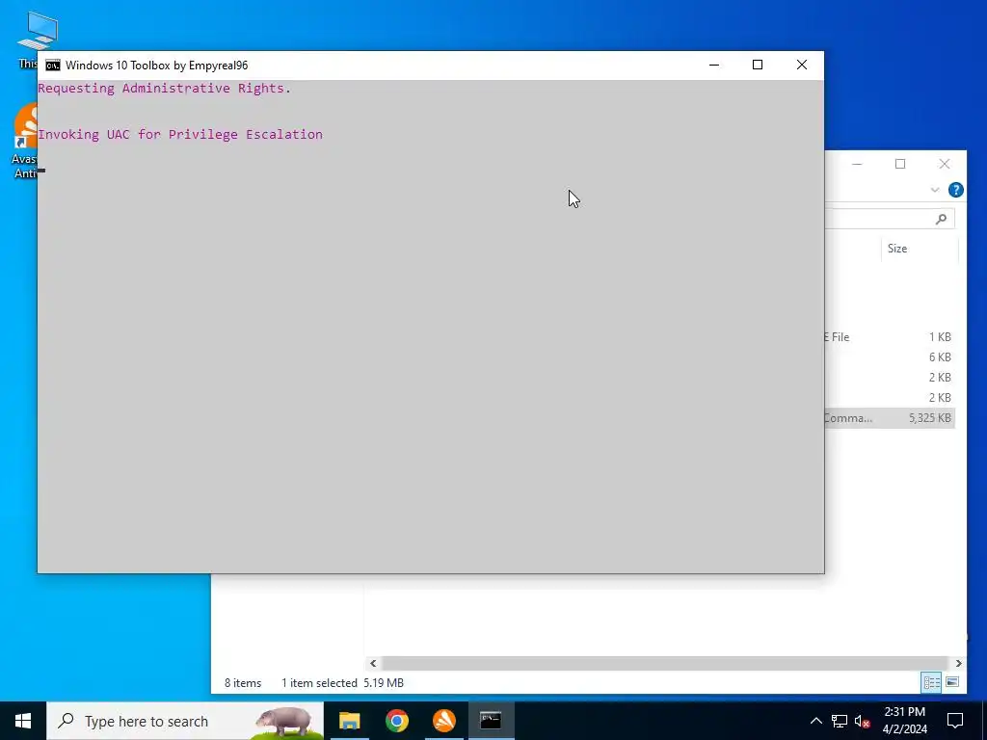987x740 pixels.
Task: Minimize the Windows 10 Toolbox window
Action: click(x=714, y=65)
